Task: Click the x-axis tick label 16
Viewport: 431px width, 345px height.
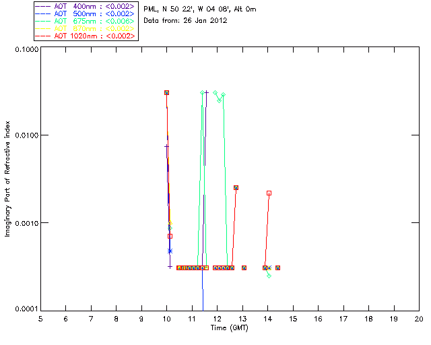Action: [x=319, y=319]
